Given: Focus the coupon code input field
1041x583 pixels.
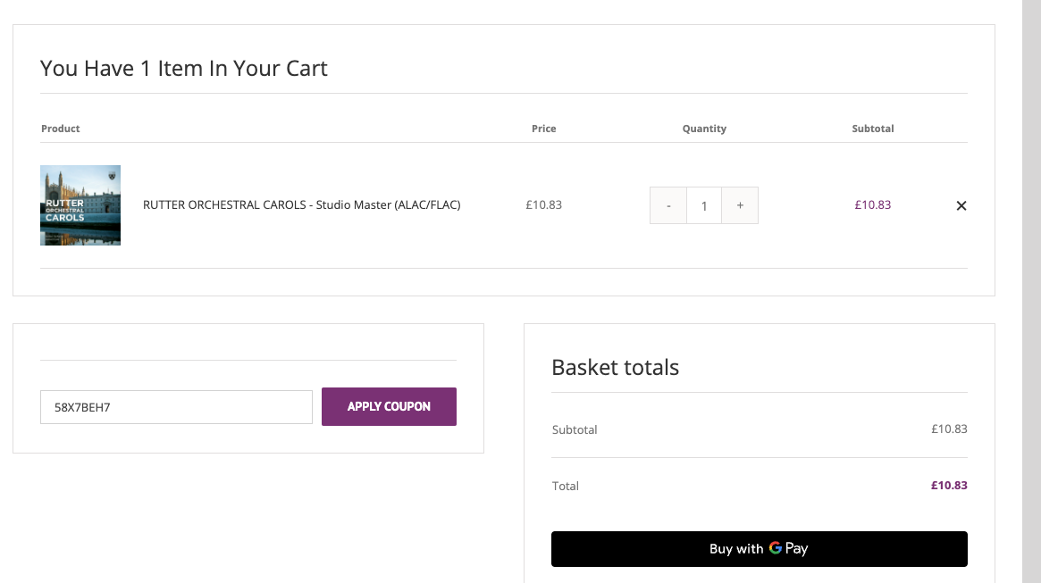Looking at the screenshot, I should 176,407.
